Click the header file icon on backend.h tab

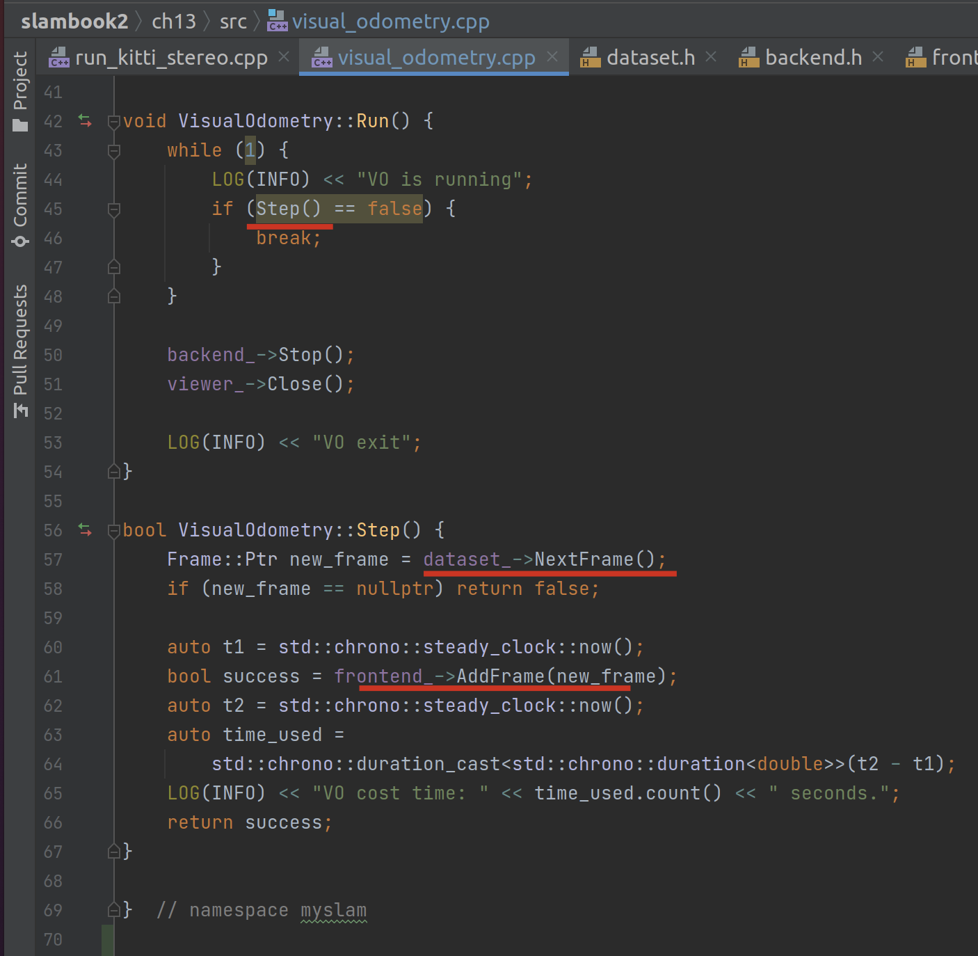click(748, 57)
